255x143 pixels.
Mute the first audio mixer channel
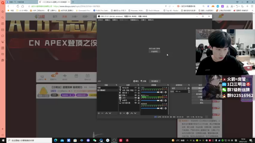[x=162, y=92]
